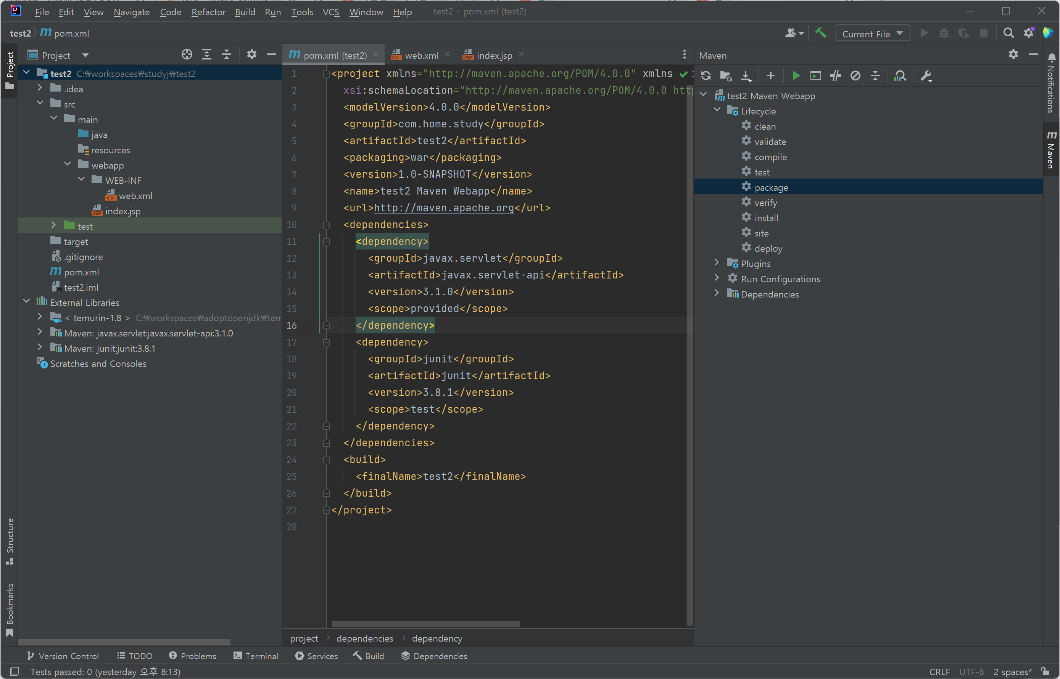Viewport: 1060px width, 679px height.
Task: Click the Run Maven Build play icon
Action: (x=796, y=76)
